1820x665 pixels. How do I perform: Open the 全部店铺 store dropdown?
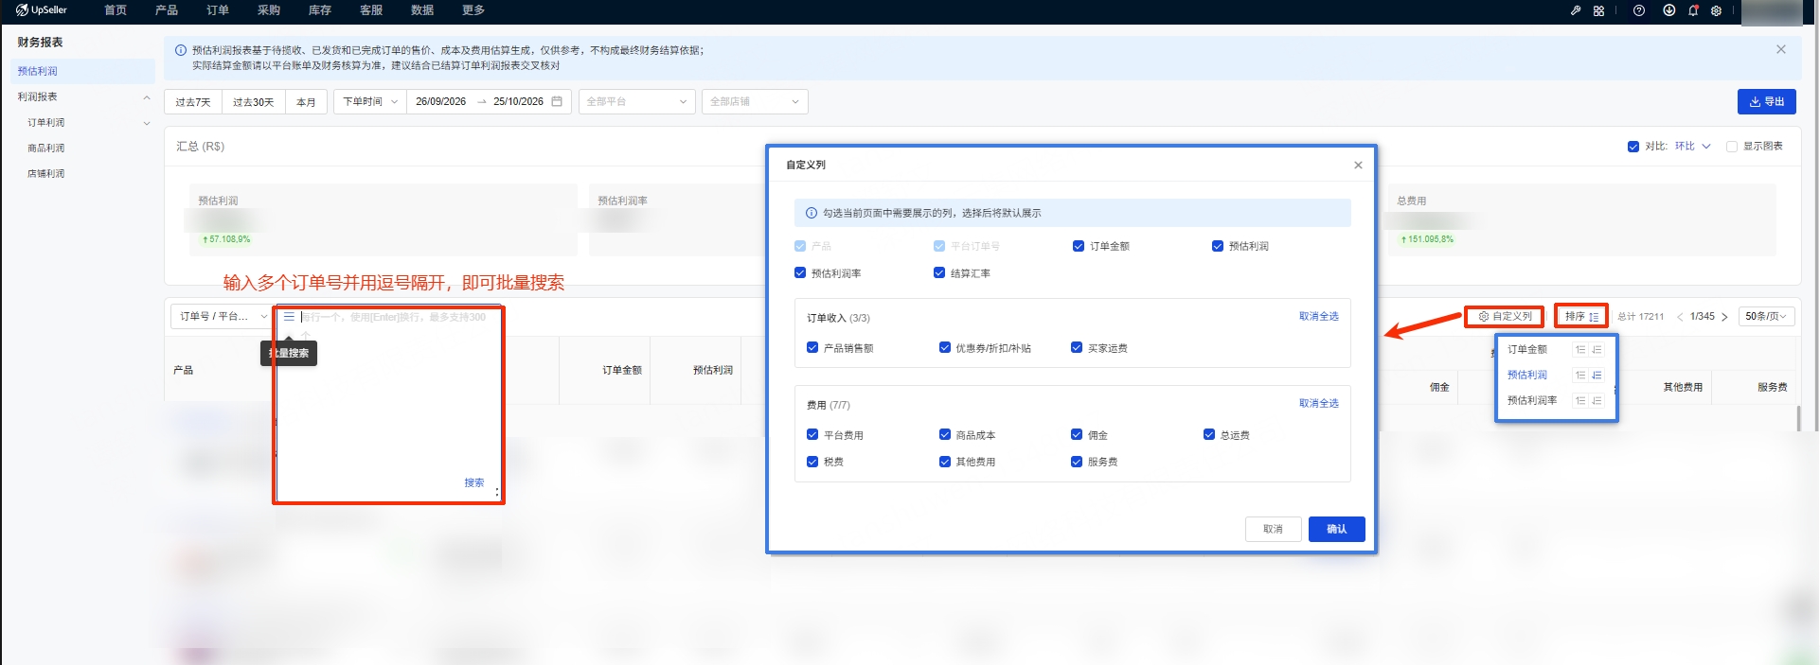click(755, 101)
